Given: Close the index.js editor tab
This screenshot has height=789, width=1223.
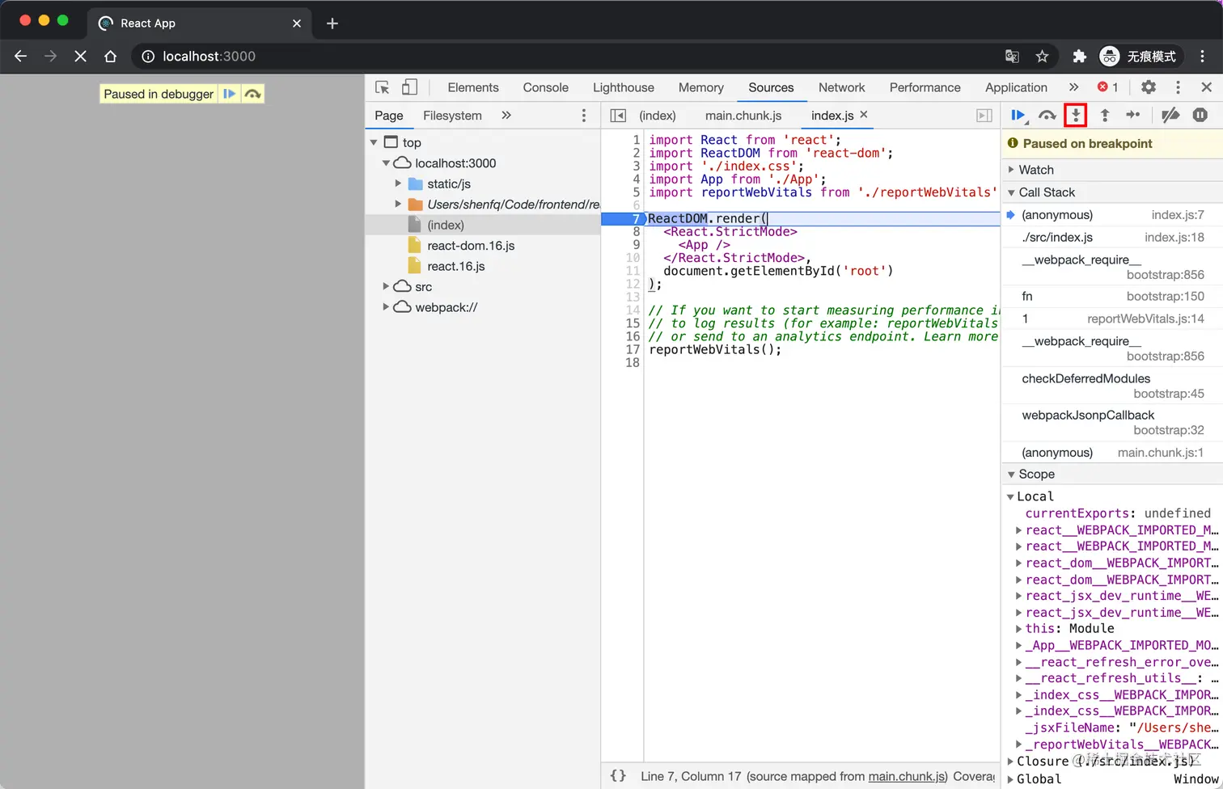Looking at the screenshot, I should tap(864, 115).
